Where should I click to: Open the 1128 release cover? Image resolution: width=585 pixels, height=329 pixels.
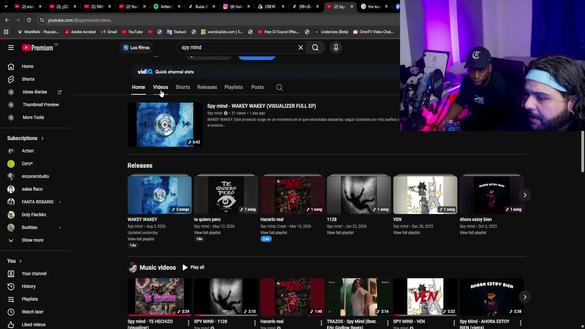pos(359,194)
